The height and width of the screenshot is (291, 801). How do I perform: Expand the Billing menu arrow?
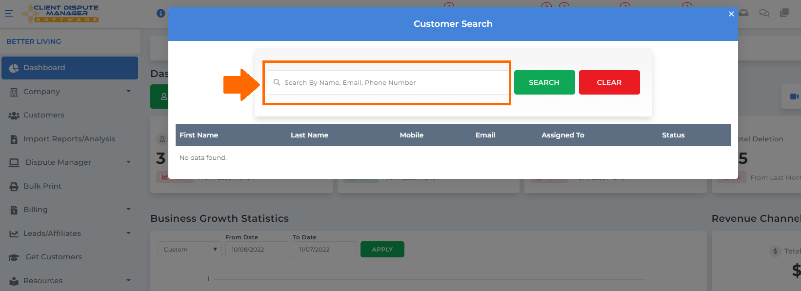click(x=129, y=209)
